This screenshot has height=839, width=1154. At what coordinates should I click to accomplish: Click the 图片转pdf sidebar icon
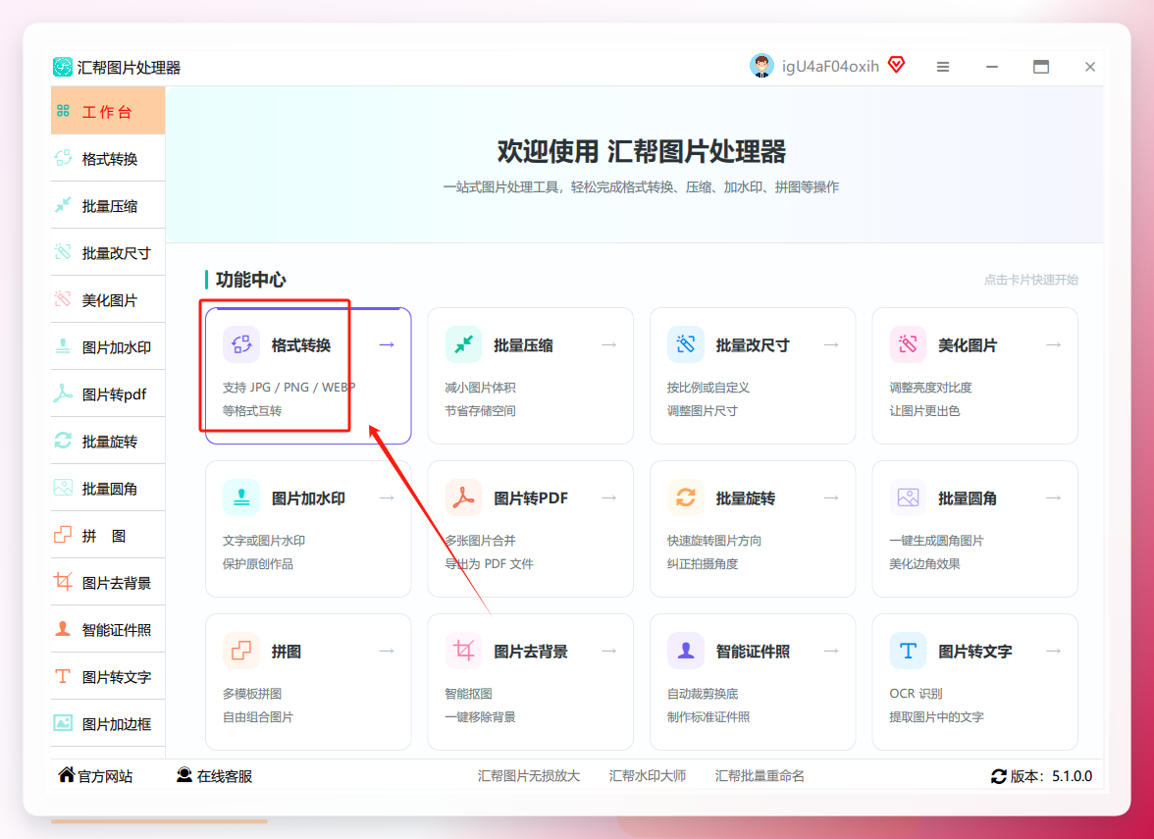click(63, 393)
